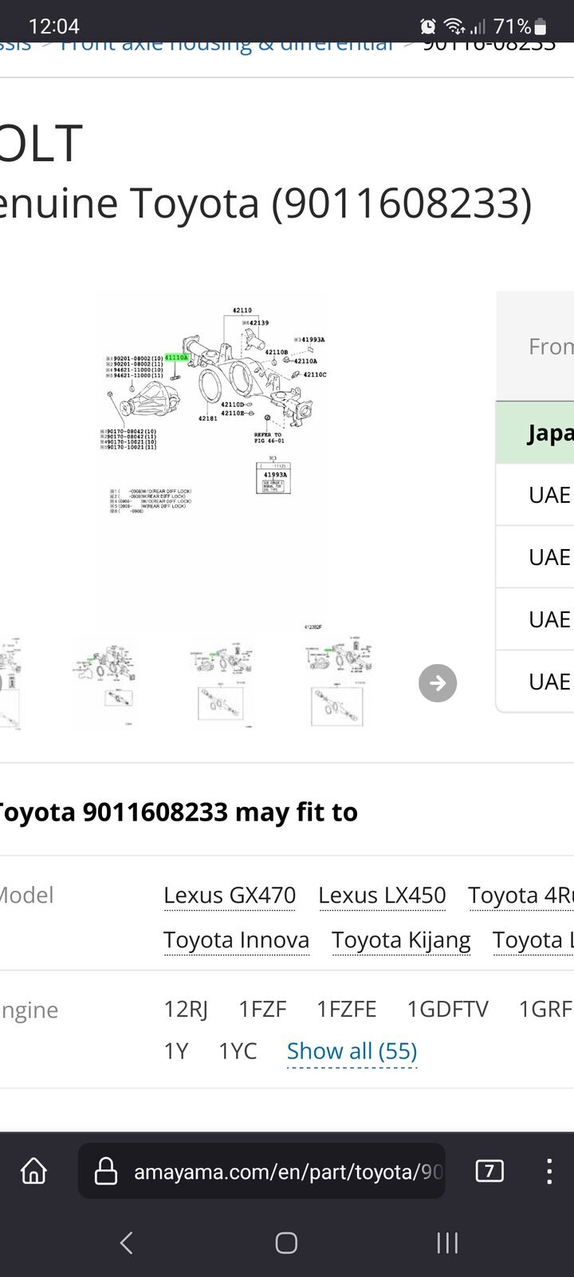Tap the Android back navigation button
574x1277 pixels.
[126, 1242]
